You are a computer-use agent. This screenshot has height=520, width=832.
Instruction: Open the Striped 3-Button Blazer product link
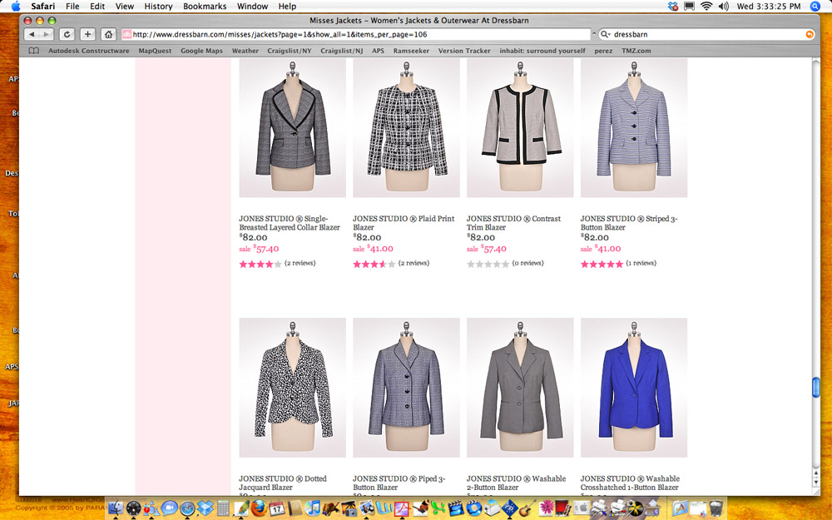(x=629, y=223)
